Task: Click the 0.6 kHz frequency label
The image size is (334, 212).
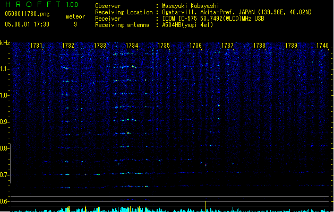Action: (4, 201)
